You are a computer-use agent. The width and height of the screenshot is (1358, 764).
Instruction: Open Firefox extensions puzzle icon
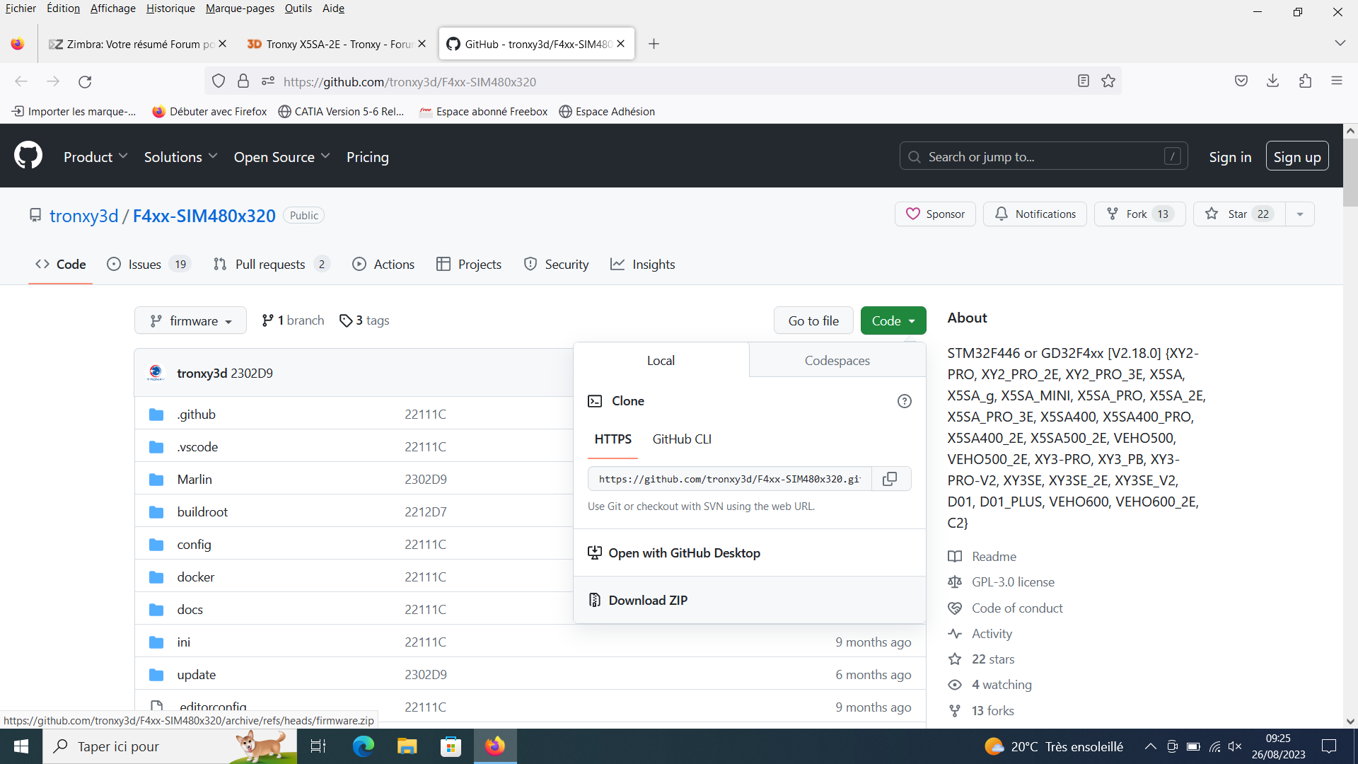pyautogui.click(x=1305, y=81)
